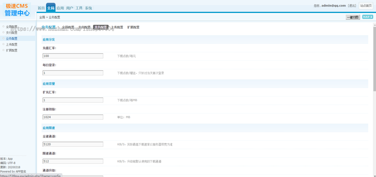Image resolution: width=376 pixels, height=177 pixels.
Task: Switch to the 扩展配置 tab
Action: pyautogui.click(x=133, y=27)
